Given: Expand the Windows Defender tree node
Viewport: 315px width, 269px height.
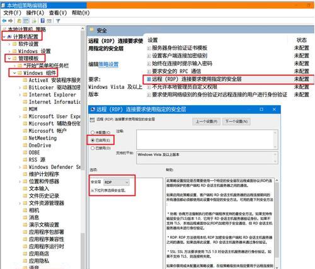Looking at the screenshot, I should pos(20,168).
